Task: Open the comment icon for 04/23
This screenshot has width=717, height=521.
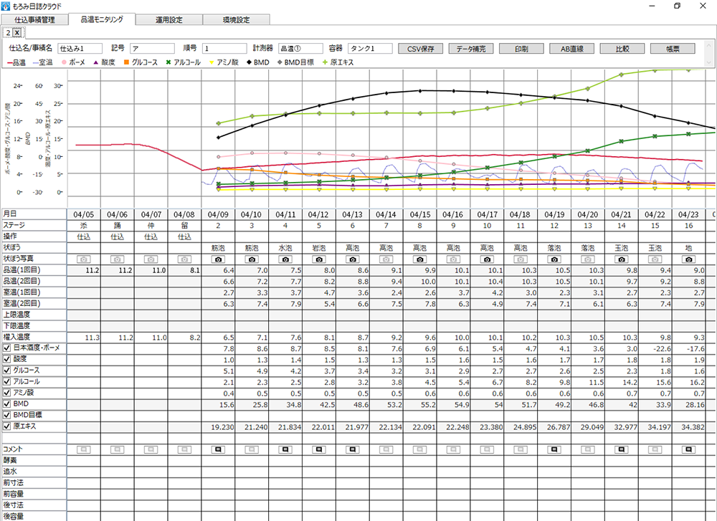Action: click(688, 450)
